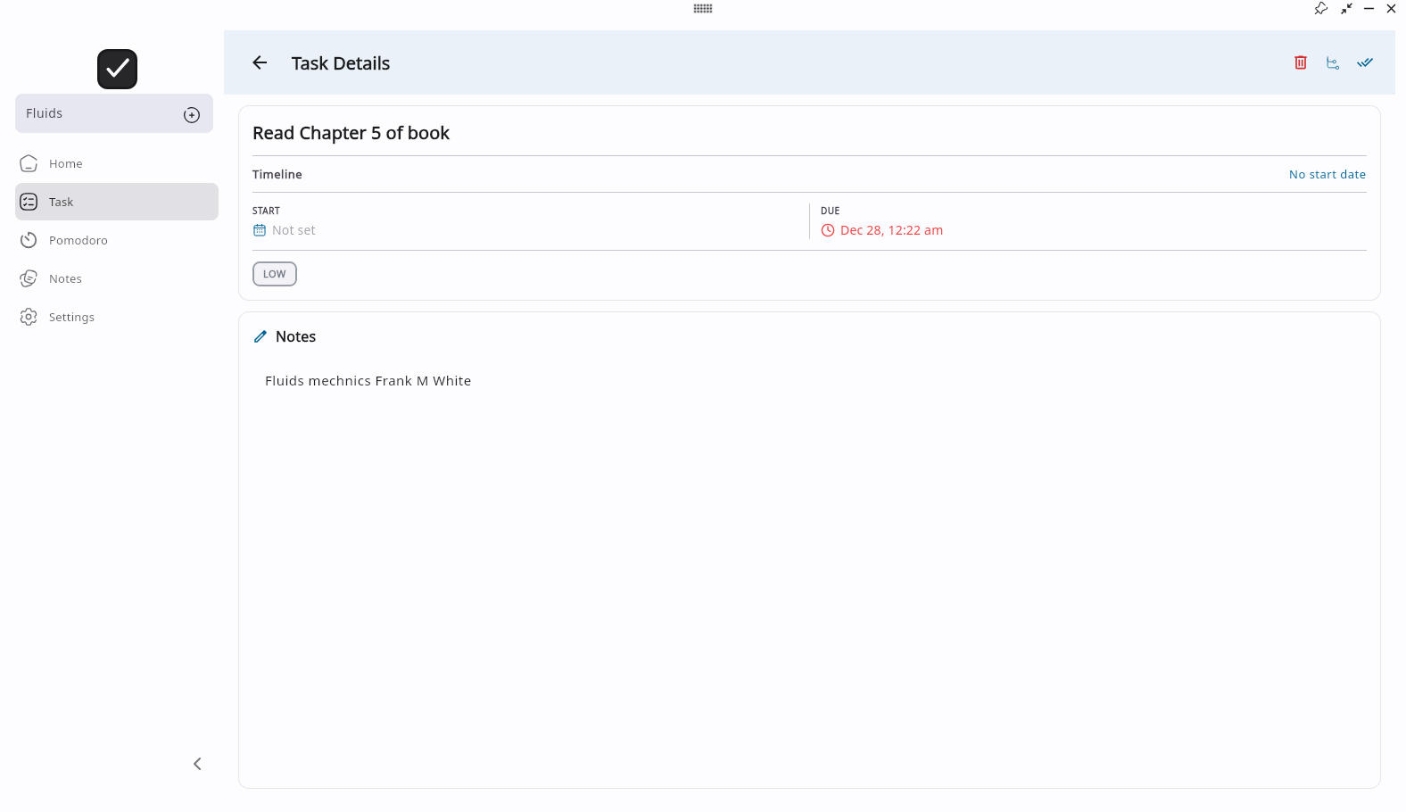Open Notes page in sidebar
Screen dimensions: 1406x812
[117, 278]
